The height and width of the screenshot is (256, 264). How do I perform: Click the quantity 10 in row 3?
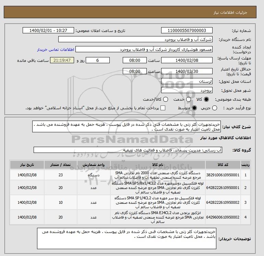[x=61, y=202]
